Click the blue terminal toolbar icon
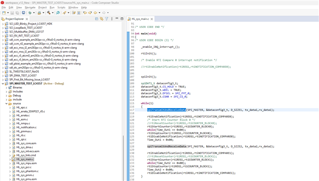This screenshot has height=181, width=319. tap(23, 12)
